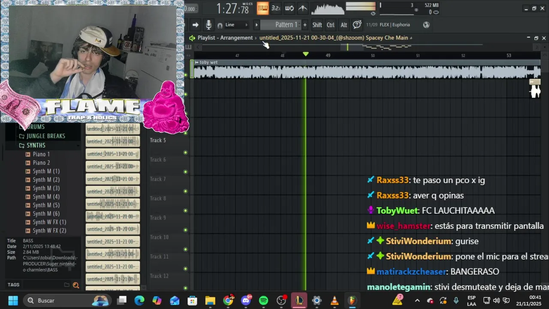549x309 pixels.
Task: Click the tray microphone icon
Action: [456, 300]
